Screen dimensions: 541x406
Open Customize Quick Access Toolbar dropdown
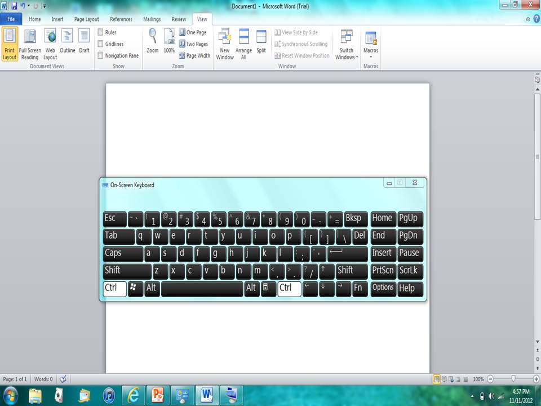click(44, 6)
